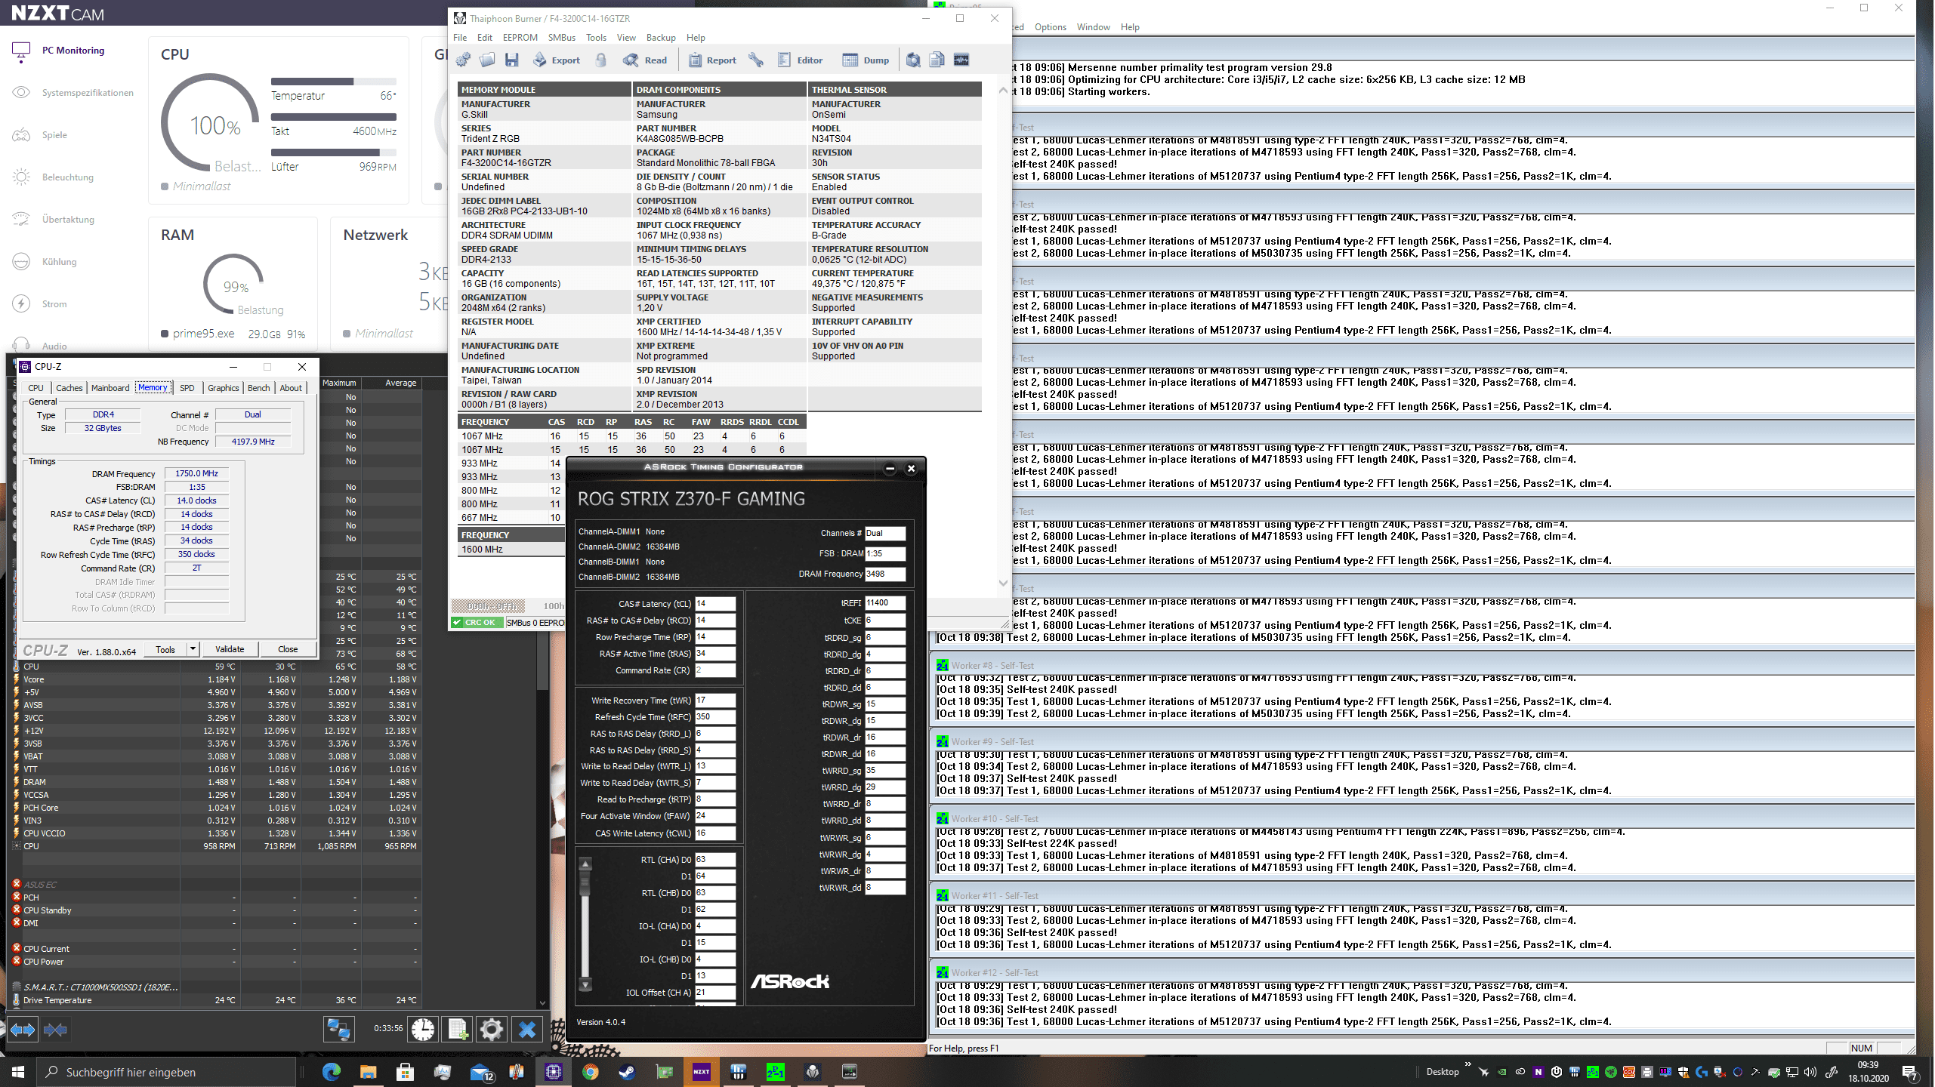Screen dimensions: 1935x1087
Task: Click the expand columns blue arrows icon
Action: pos(22,1030)
